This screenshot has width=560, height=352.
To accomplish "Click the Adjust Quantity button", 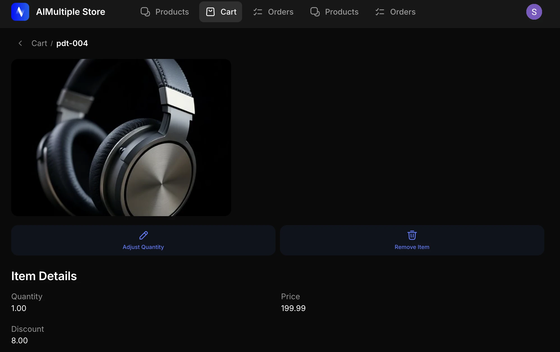I will (x=143, y=240).
